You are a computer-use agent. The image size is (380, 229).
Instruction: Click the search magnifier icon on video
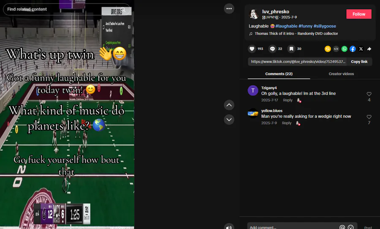(123, 9)
